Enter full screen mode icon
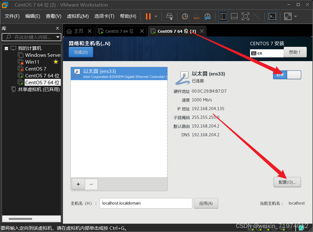Viewport: 313px width, 232px height. pyautogui.click(x=245, y=17)
